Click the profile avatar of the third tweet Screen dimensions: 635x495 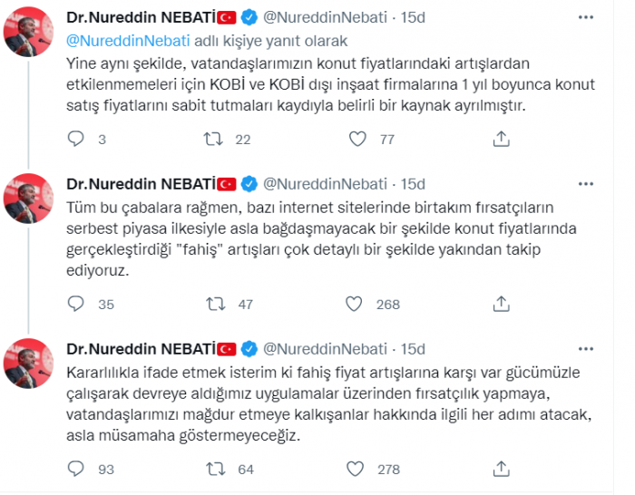click(27, 364)
